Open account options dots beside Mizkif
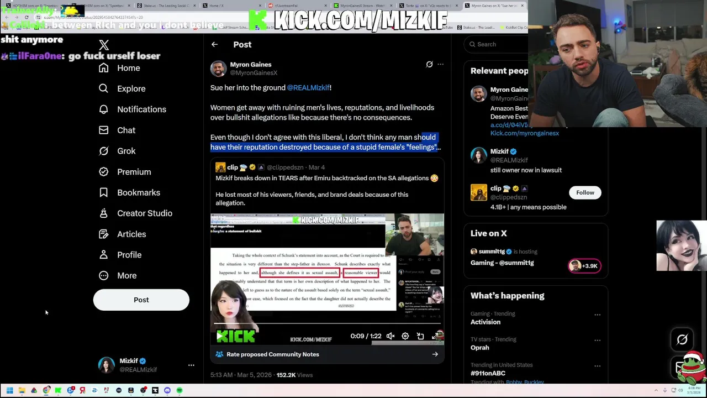The image size is (707, 398). (191, 365)
